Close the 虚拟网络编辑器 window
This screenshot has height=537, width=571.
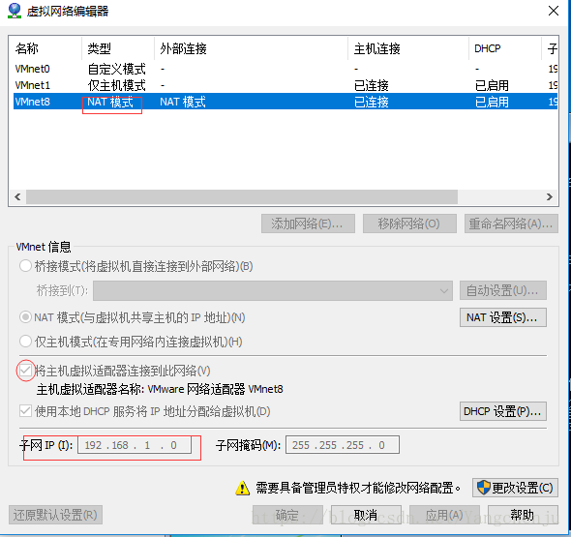(554, 11)
